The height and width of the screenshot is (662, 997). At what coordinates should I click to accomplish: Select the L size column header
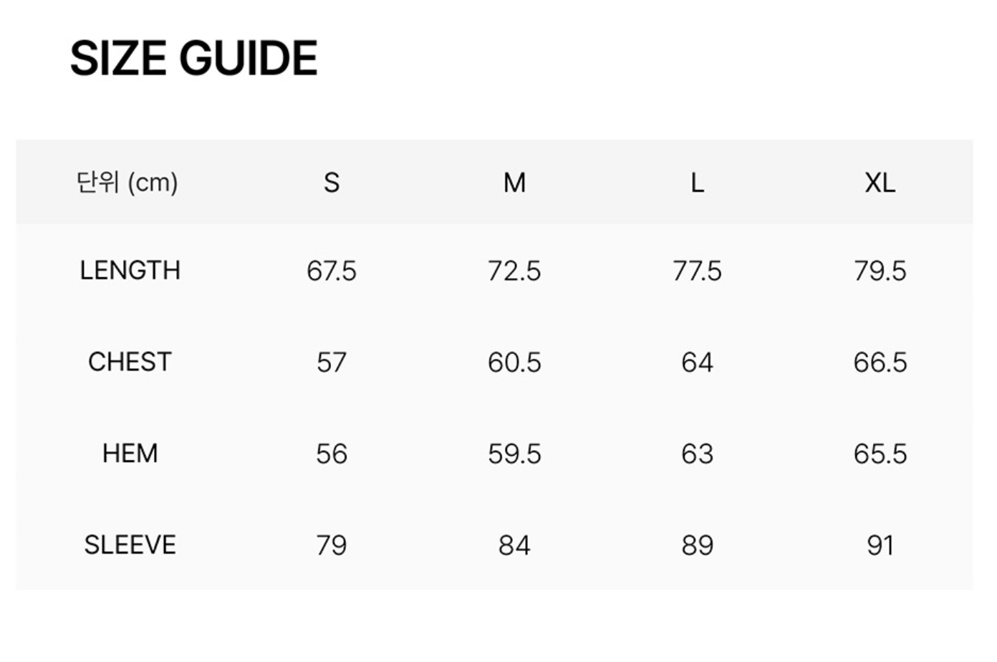coord(697,183)
